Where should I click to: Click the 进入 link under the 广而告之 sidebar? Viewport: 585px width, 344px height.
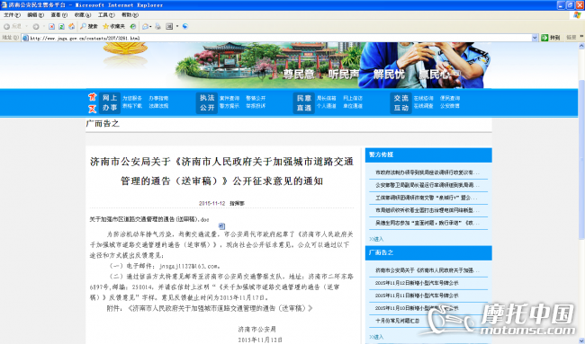click(x=376, y=337)
